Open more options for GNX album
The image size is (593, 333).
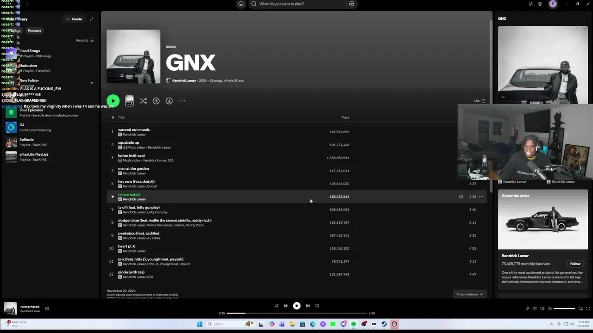click(x=182, y=101)
